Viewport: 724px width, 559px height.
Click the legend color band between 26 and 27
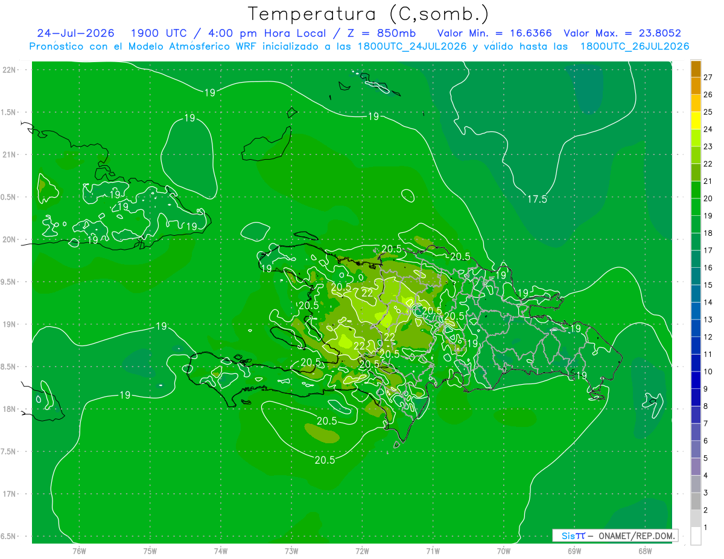pos(696,86)
